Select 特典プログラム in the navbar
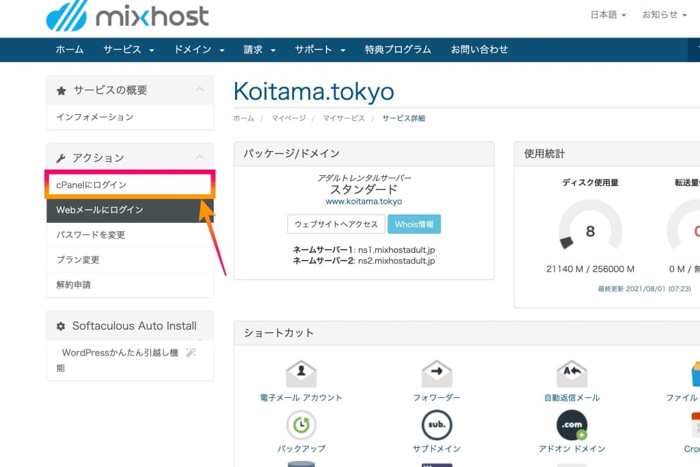 coord(398,49)
